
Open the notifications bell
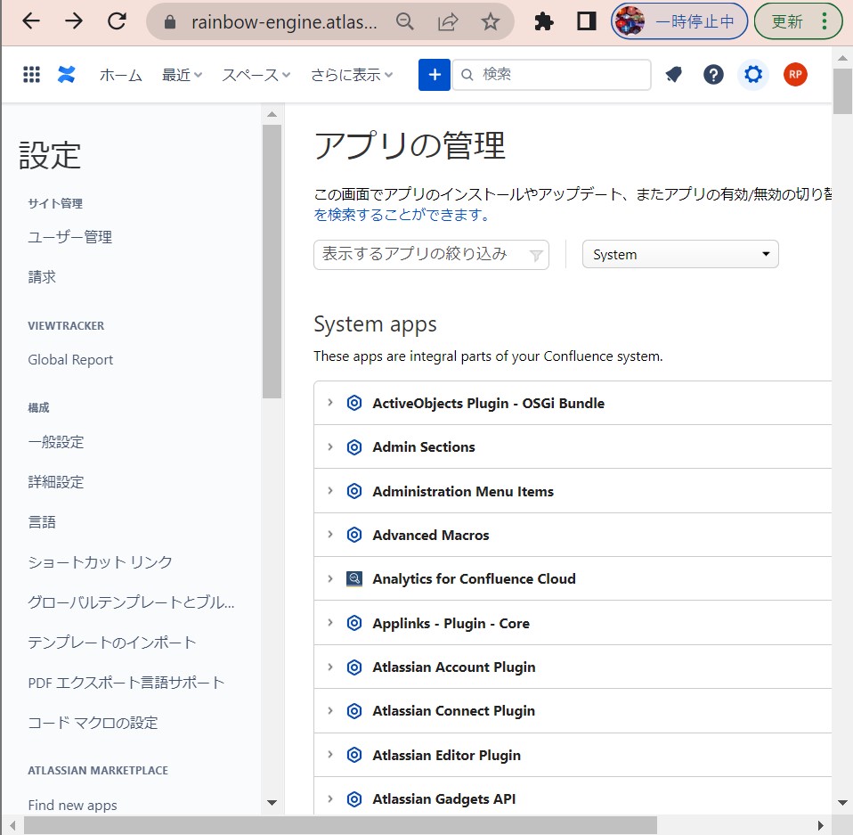pos(673,75)
